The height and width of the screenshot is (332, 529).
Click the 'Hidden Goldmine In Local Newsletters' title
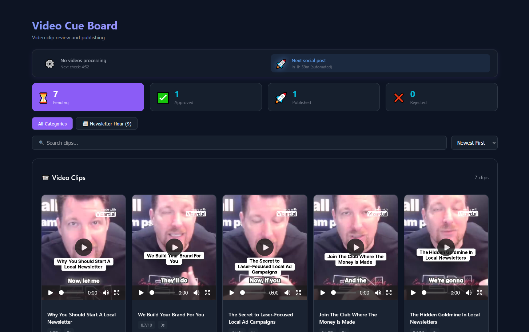[445, 318]
